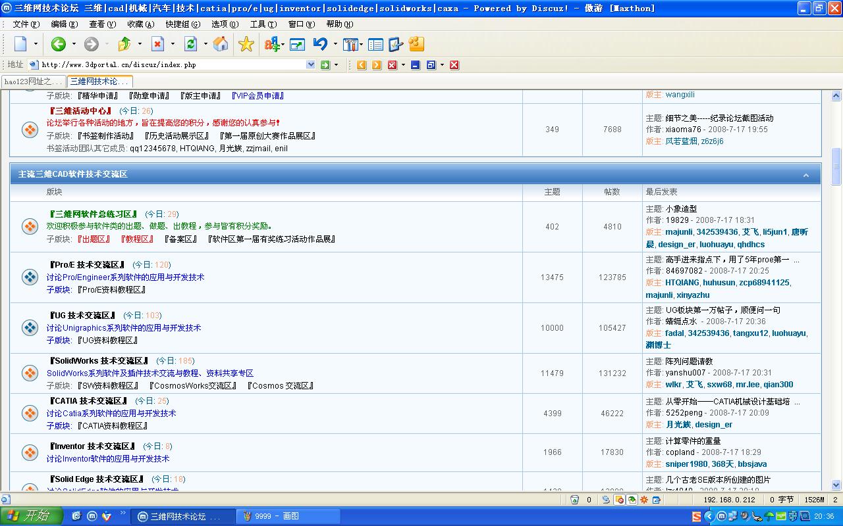The width and height of the screenshot is (843, 526).
Task: Click the blue Undo arrow icon
Action: pos(321,44)
